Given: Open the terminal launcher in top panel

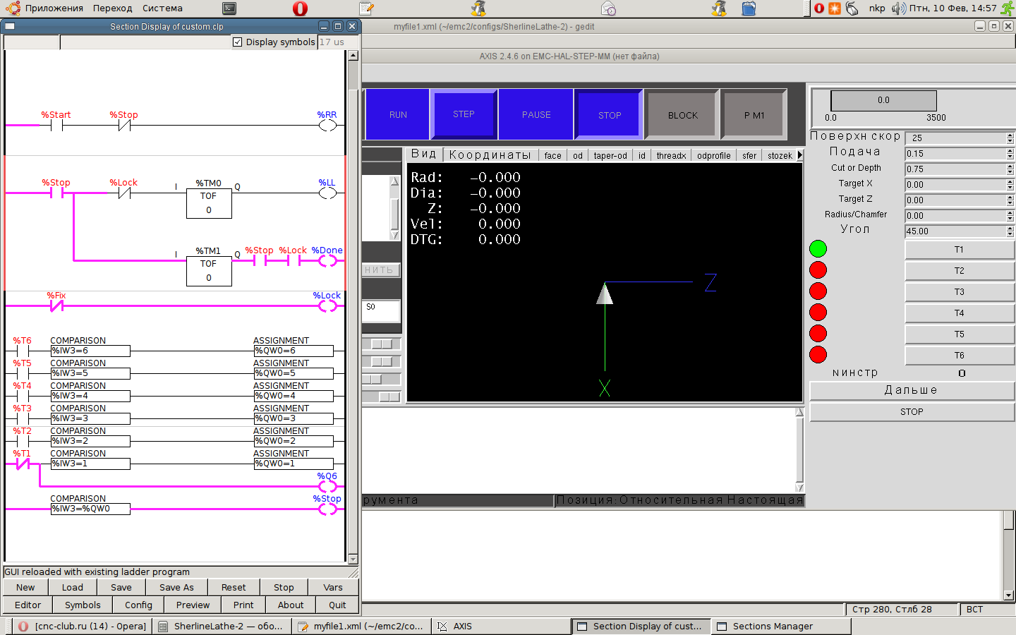Looking at the screenshot, I should 229,8.
